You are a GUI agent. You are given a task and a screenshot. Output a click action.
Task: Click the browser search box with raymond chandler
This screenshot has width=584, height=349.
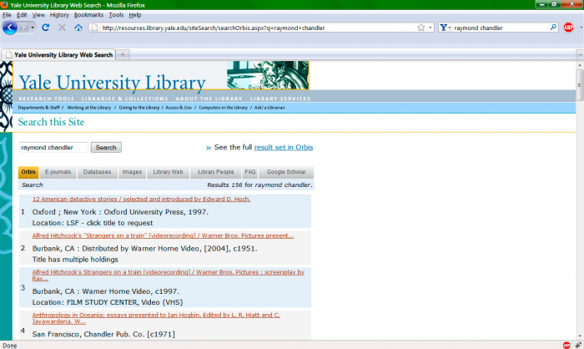[499, 28]
